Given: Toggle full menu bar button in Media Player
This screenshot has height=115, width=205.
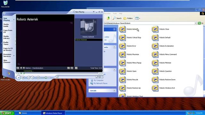Looking at the screenshot, I should click(4, 13).
